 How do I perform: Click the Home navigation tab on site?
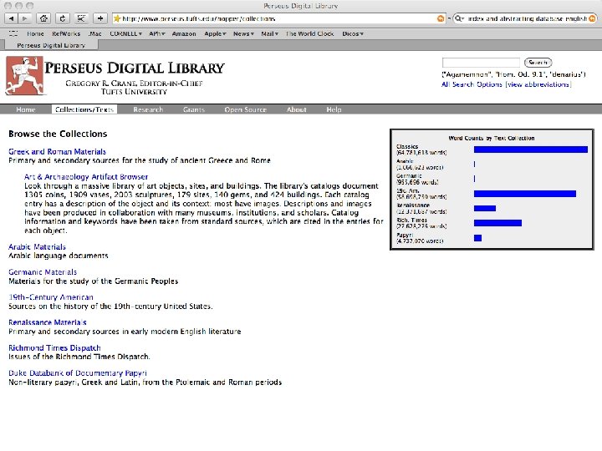26,109
